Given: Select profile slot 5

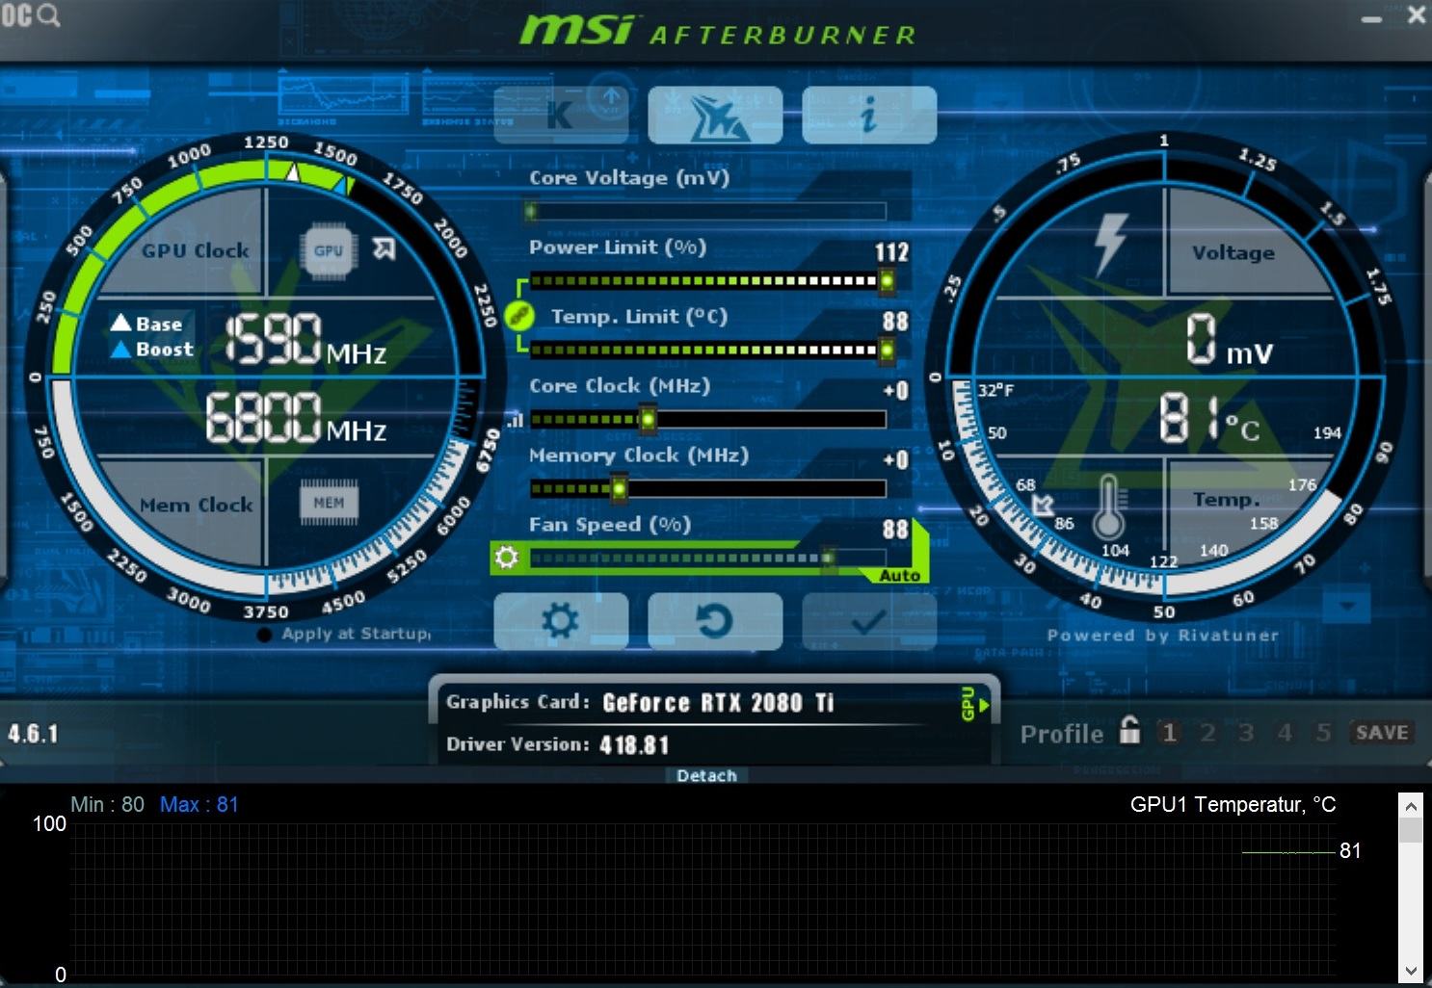Looking at the screenshot, I should pyautogui.click(x=1323, y=733).
